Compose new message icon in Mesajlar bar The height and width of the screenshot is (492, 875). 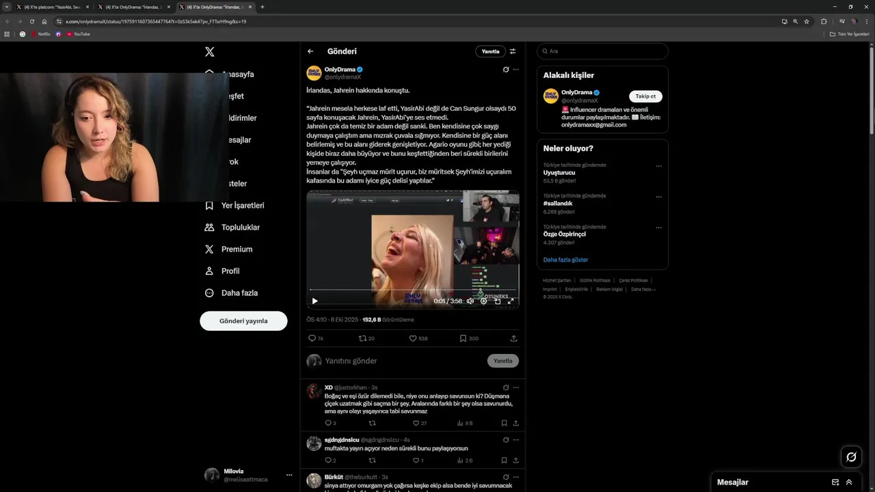[x=835, y=482]
